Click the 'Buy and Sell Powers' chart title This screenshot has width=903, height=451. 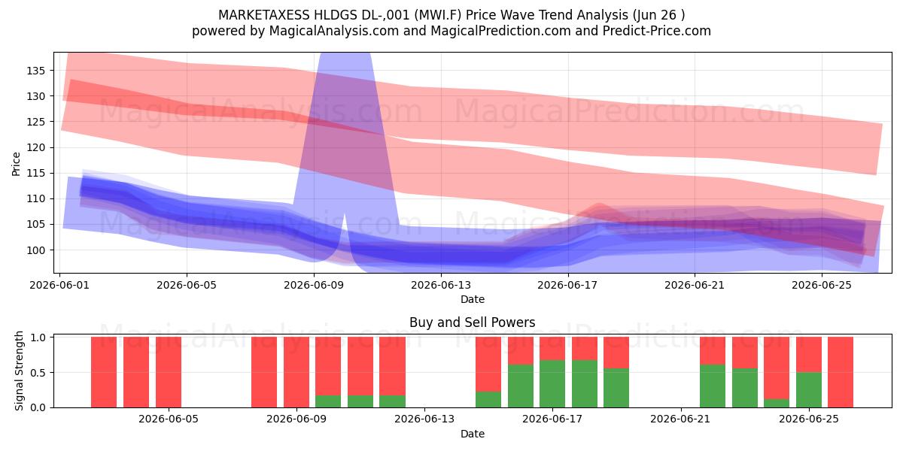point(473,322)
